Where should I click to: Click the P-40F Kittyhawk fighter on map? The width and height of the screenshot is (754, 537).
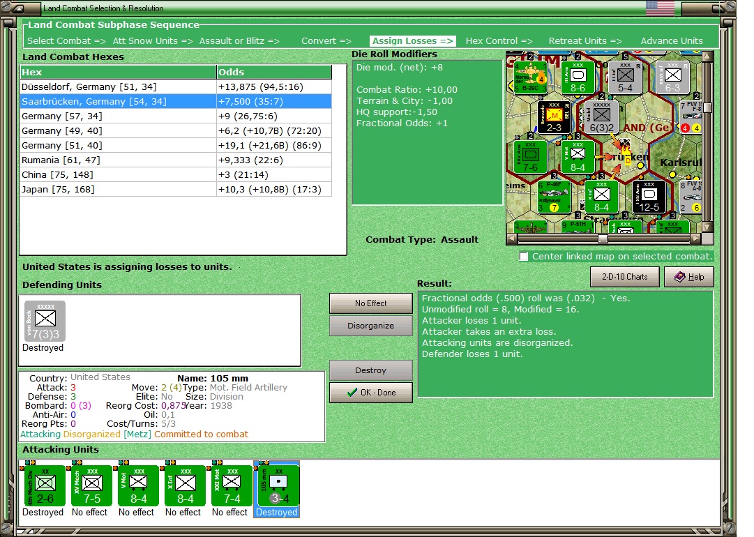click(554, 197)
